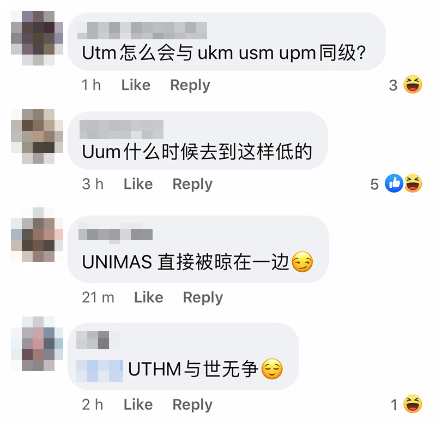Click the laughing reaction on UTHM comment
Viewport: 436px width, 424px height.
click(x=413, y=404)
